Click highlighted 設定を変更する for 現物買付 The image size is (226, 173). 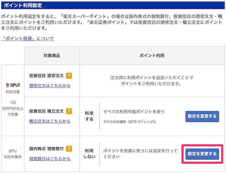pyautogui.click(x=202, y=154)
